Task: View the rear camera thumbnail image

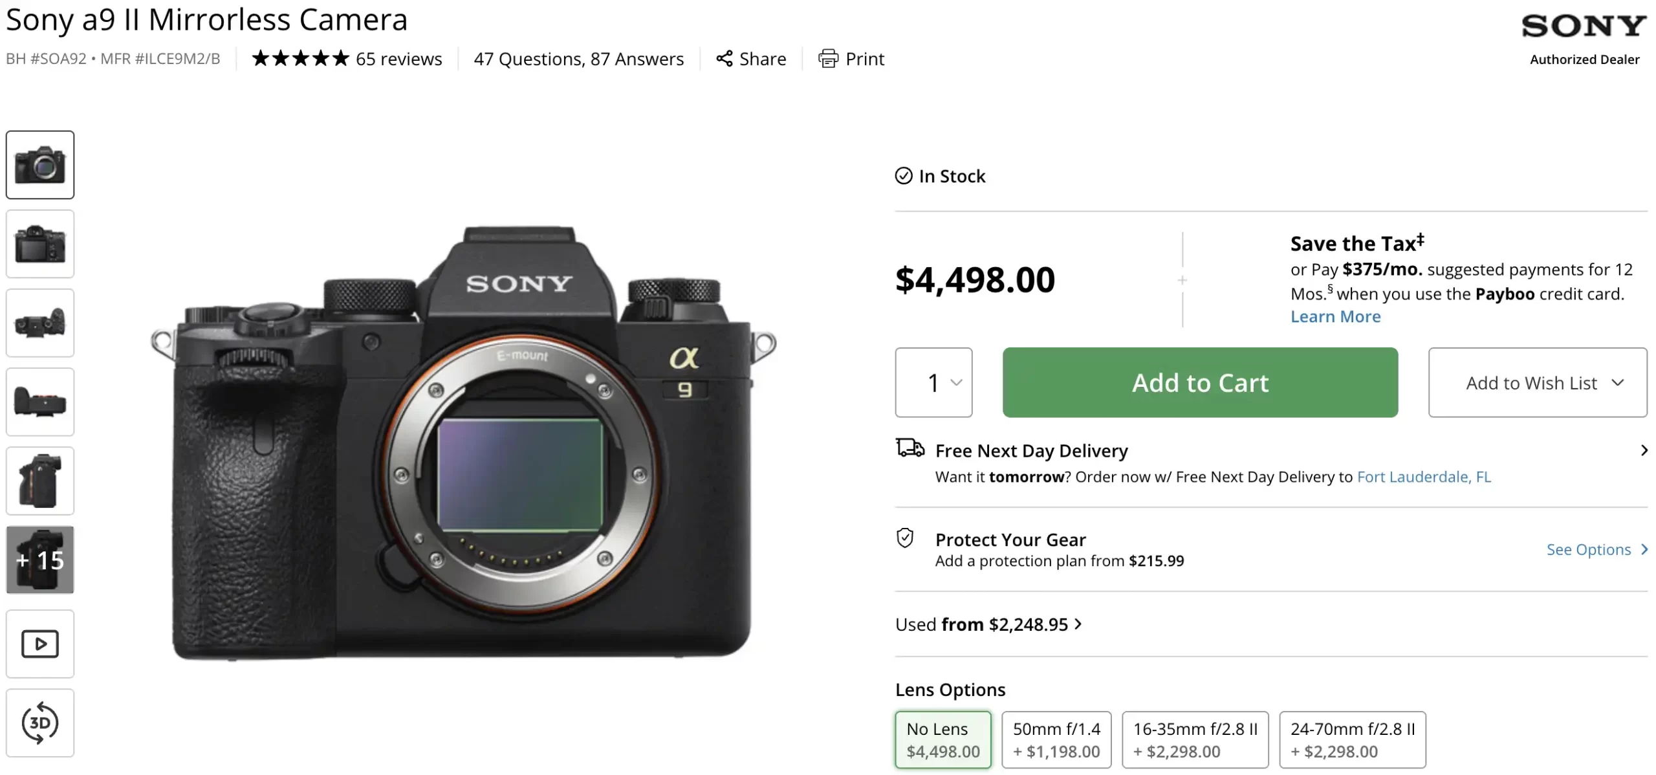Action: (x=40, y=244)
